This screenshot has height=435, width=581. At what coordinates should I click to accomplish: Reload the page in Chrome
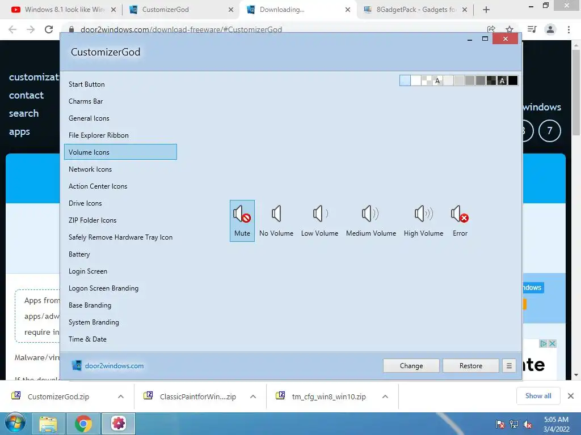coord(49,29)
